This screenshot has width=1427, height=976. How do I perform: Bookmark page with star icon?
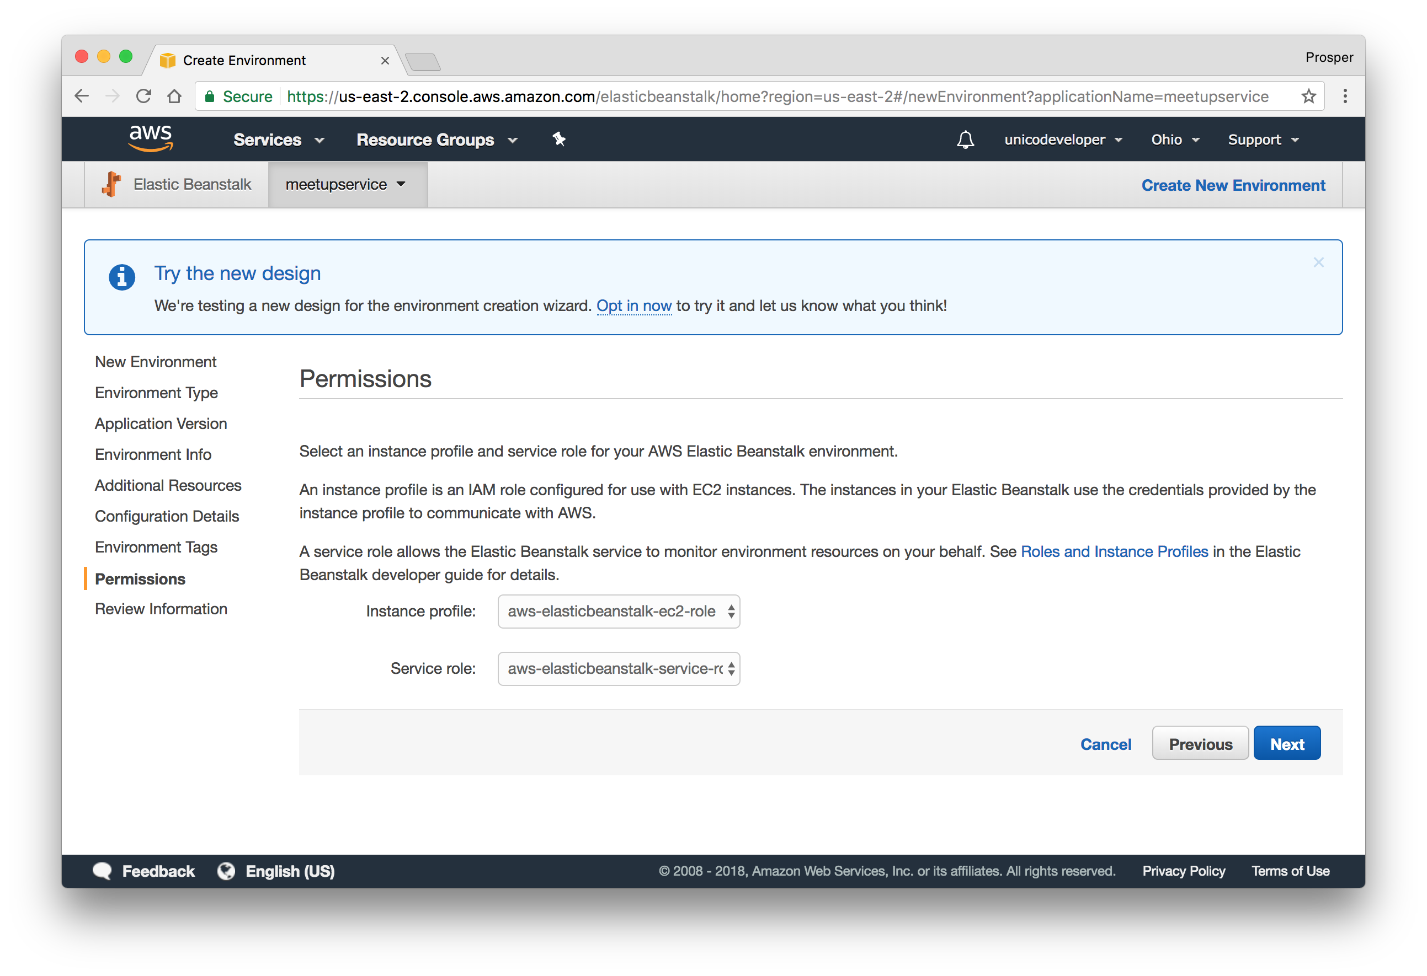(x=1308, y=96)
